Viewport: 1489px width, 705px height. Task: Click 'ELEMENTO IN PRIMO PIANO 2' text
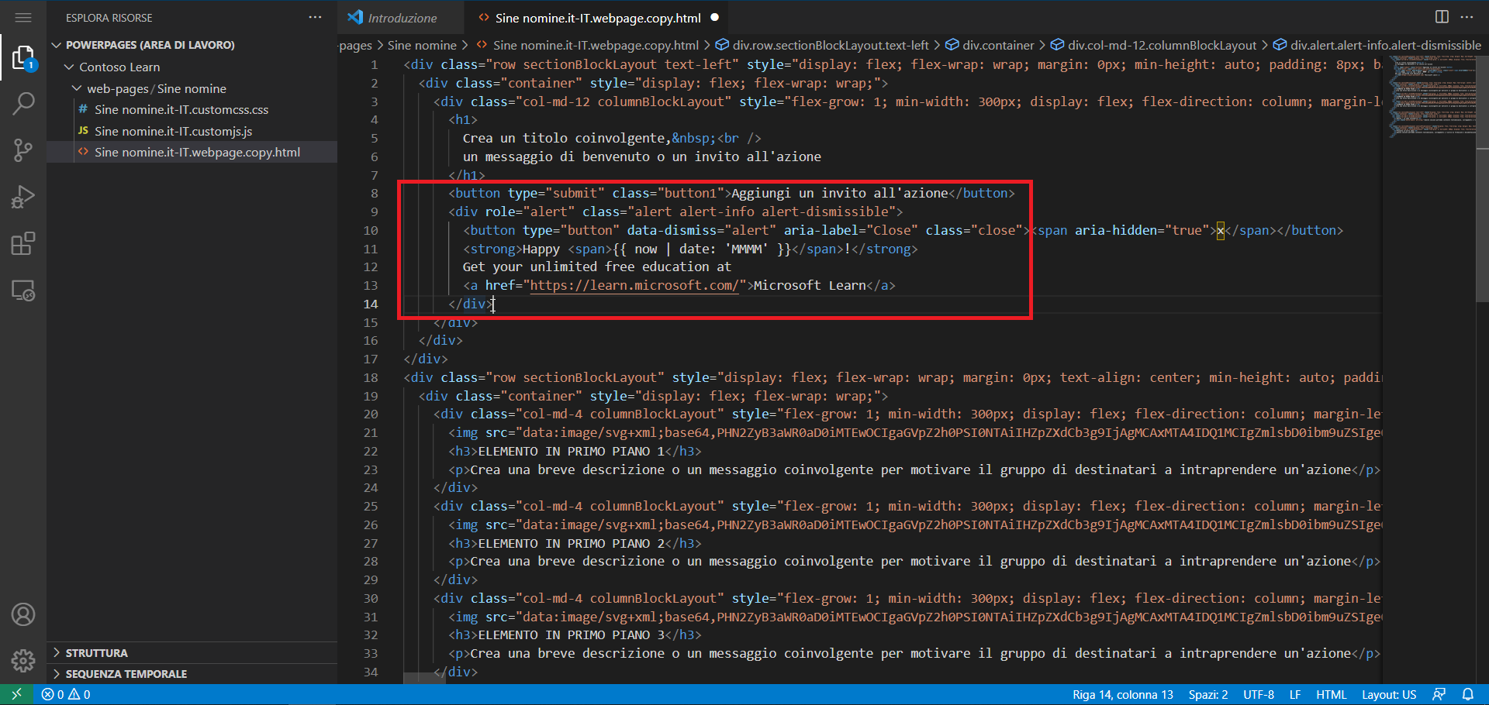click(x=571, y=544)
